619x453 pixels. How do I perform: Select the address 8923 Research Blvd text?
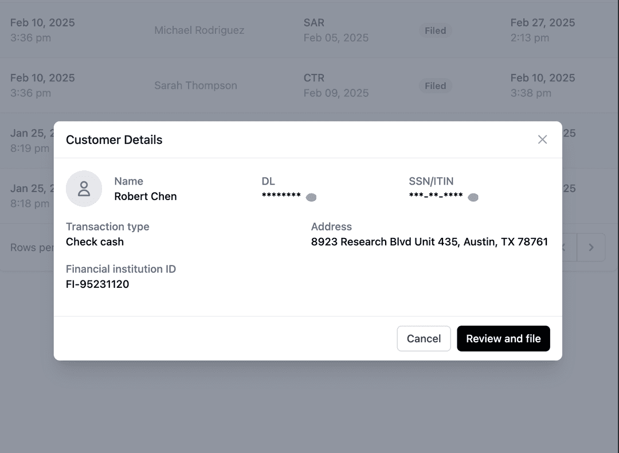429,242
